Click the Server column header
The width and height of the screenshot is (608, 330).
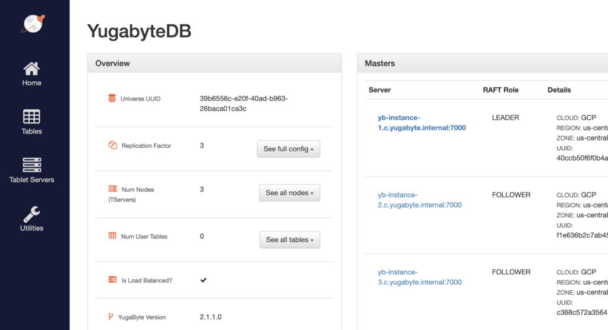click(379, 90)
